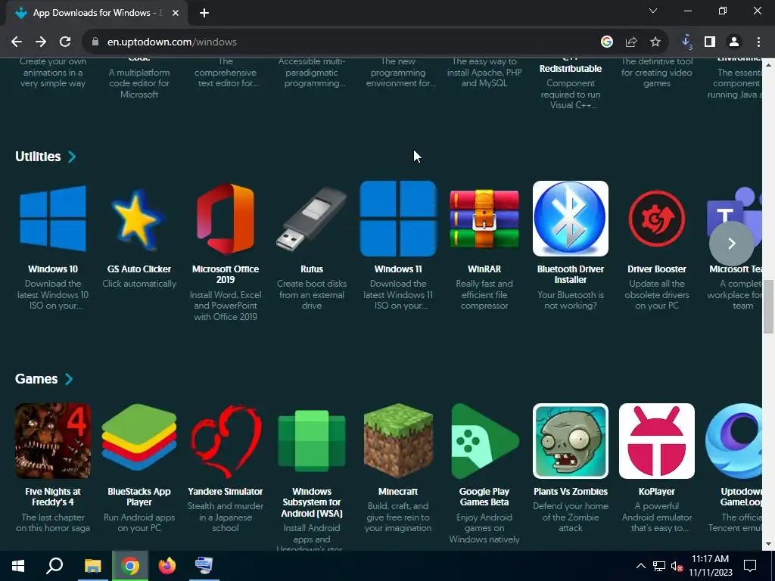
Task: Show next Utilities apps with carousel arrow
Action: pos(732,243)
